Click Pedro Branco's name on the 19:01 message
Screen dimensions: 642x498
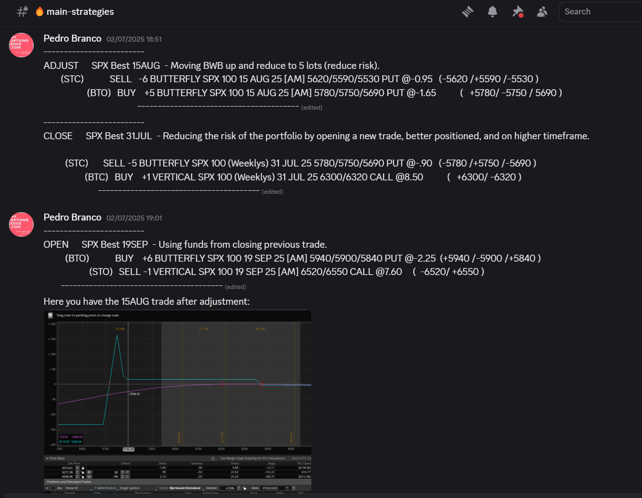click(x=72, y=218)
